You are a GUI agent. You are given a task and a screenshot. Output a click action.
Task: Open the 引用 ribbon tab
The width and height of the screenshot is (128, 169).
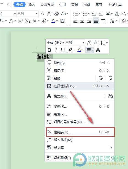pyautogui.click(x=62, y=4)
